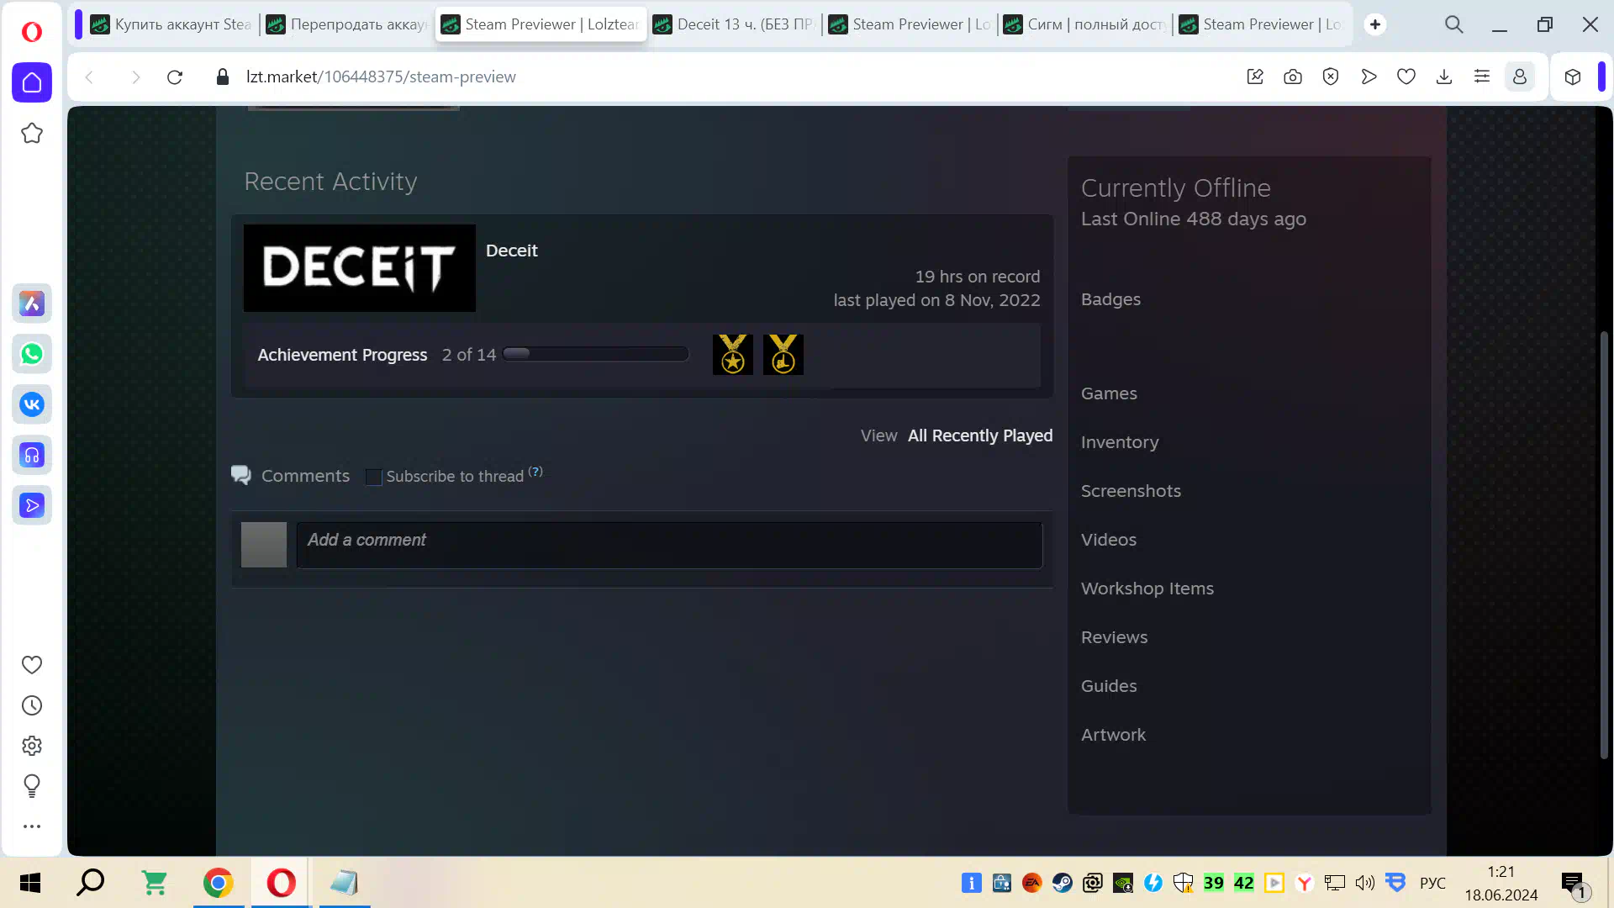Open the Deceit game thumbnail

point(359,268)
